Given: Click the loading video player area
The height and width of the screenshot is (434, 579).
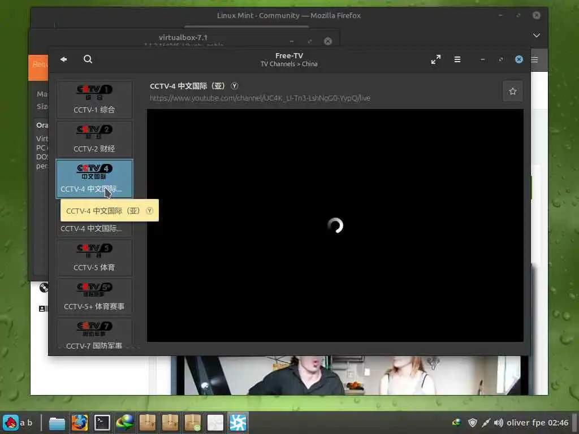Looking at the screenshot, I should pyautogui.click(x=335, y=225).
